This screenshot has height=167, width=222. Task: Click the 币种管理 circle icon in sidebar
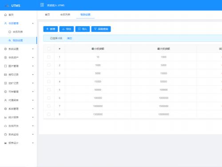(x=5, y=91)
